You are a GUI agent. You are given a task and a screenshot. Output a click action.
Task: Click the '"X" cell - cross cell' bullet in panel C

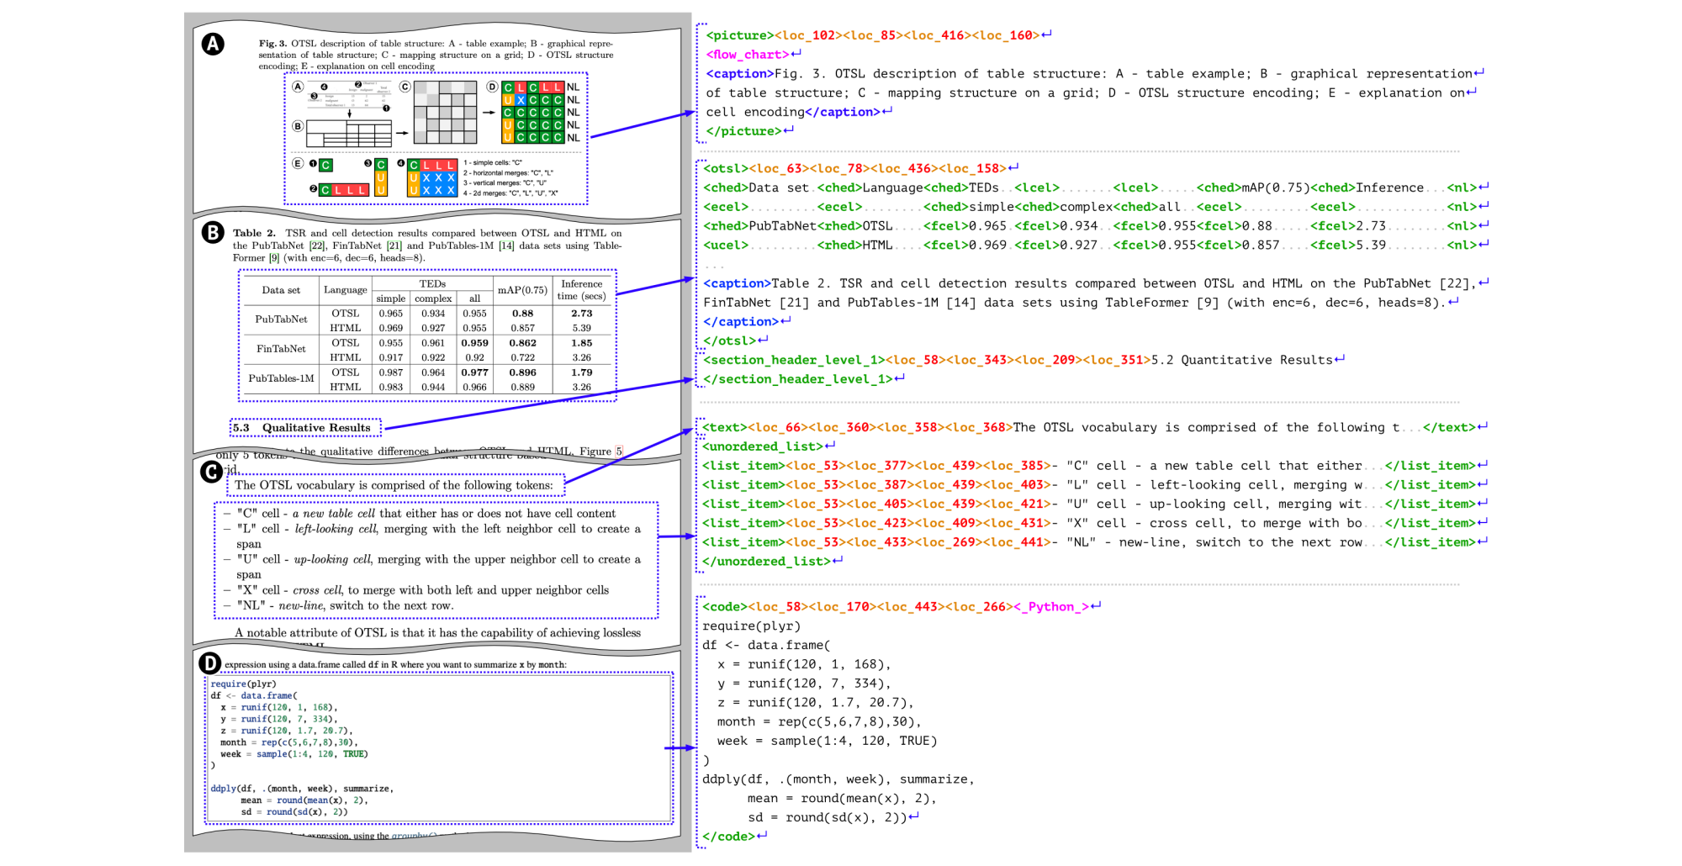point(415,590)
